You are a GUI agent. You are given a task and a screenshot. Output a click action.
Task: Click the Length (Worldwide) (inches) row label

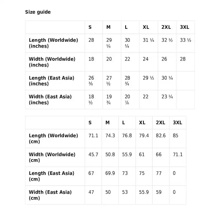[x=53, y=43]
